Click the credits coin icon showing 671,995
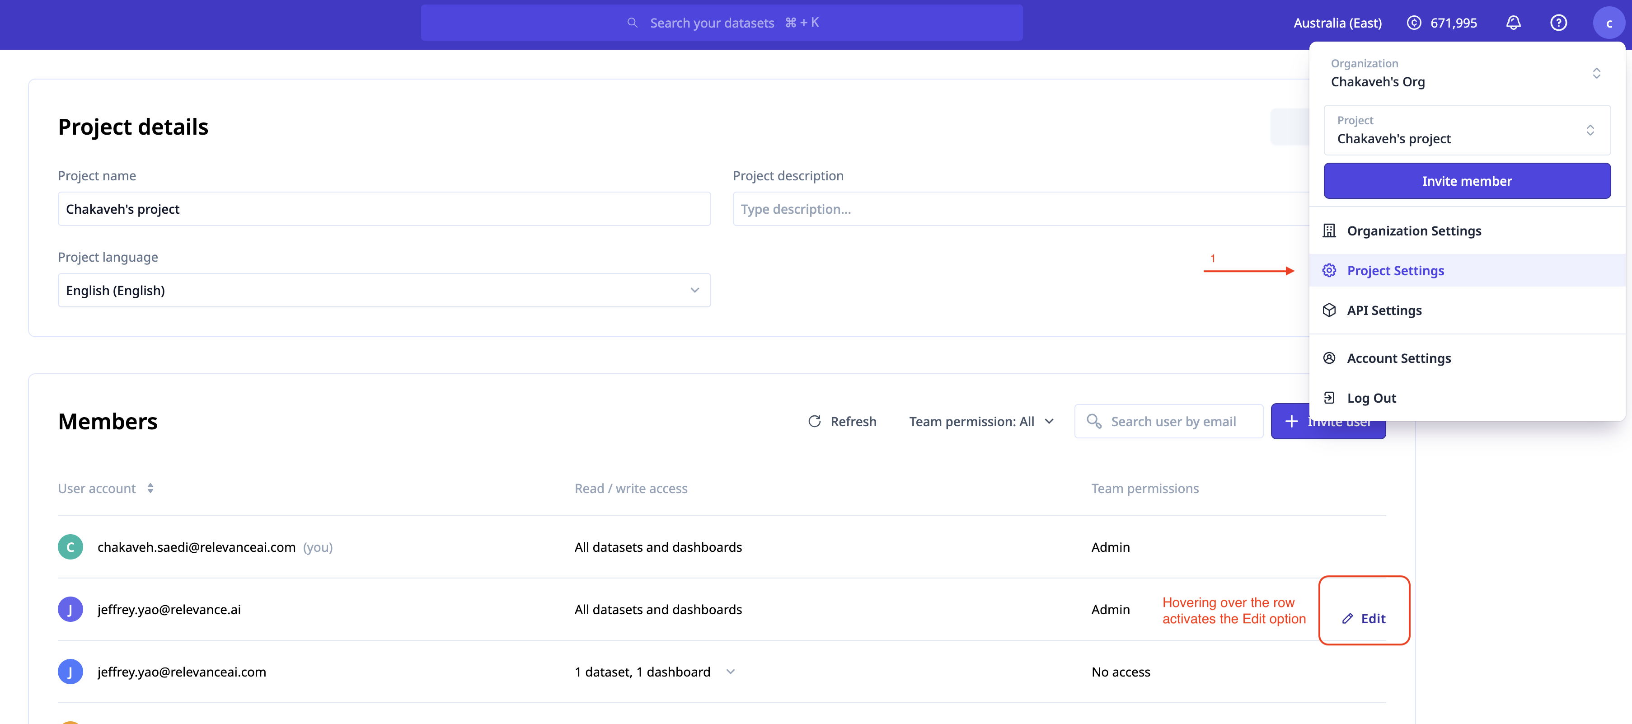Viewport: 1632px width, 724px height. pyautogui.click(x=1413, y=23)
